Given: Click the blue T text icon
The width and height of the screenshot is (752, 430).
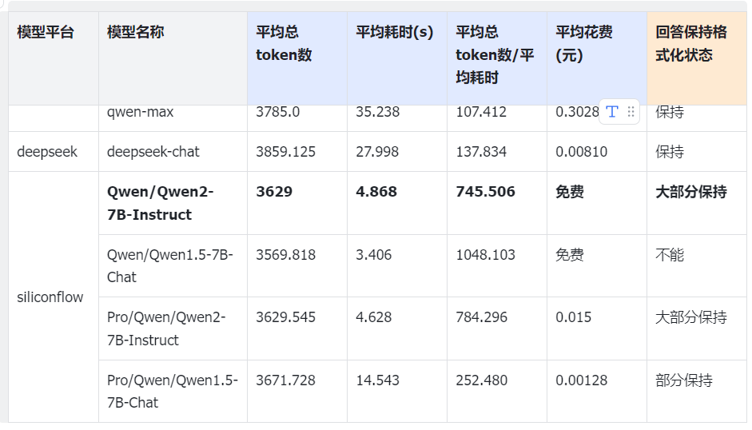Looking at the screenshot, I should point(612,112).
